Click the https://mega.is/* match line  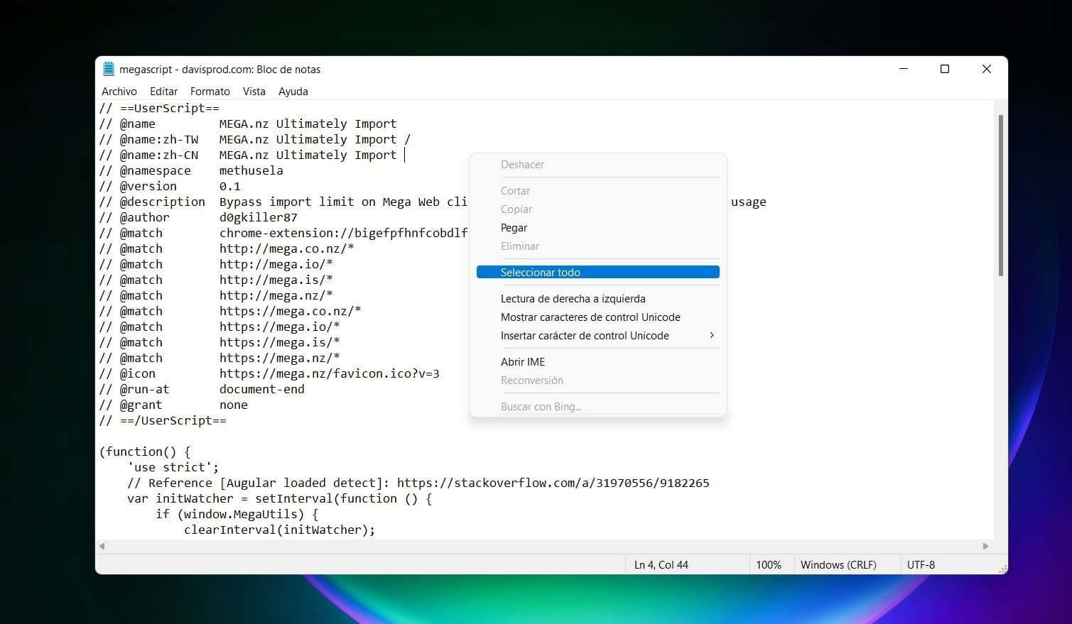point(220,343)
